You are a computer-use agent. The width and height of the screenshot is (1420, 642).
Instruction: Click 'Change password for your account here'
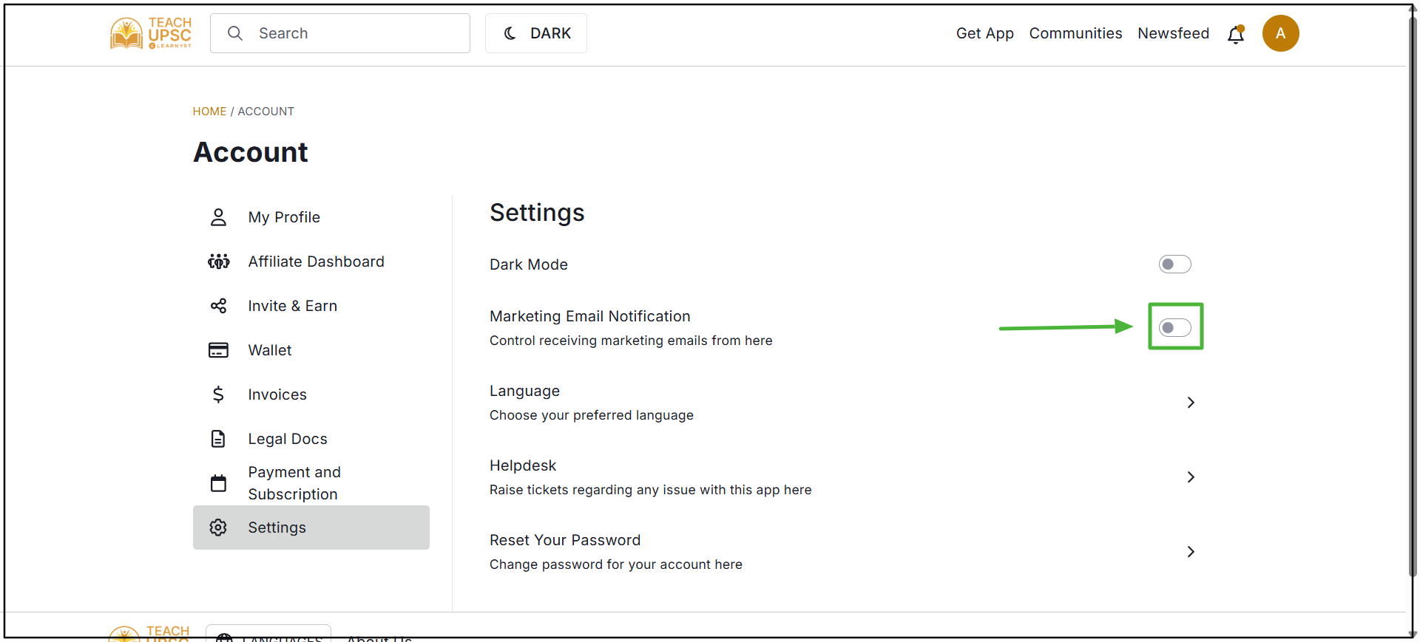[616, 564]
